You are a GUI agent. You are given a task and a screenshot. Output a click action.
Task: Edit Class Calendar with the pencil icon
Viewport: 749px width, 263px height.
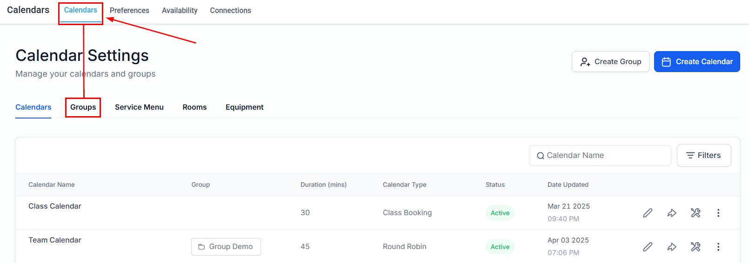pos(648,213)
